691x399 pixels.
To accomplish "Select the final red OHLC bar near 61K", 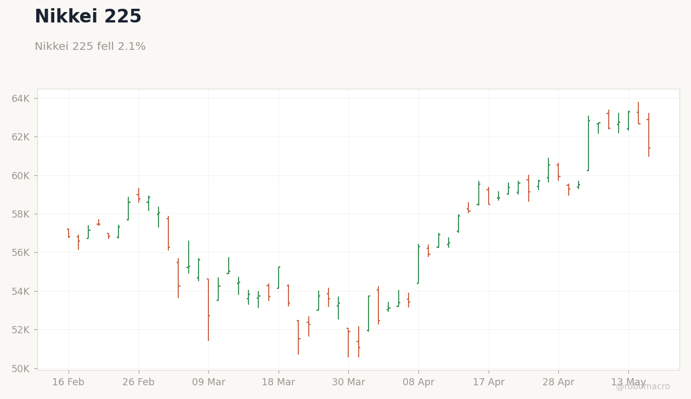I will point(649,135).
